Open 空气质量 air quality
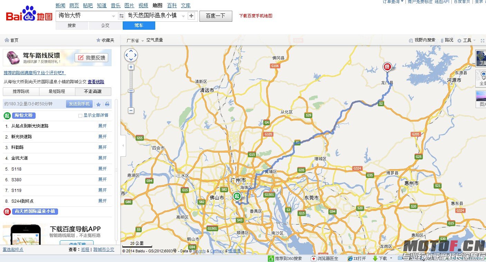 (x=155, y=40)
